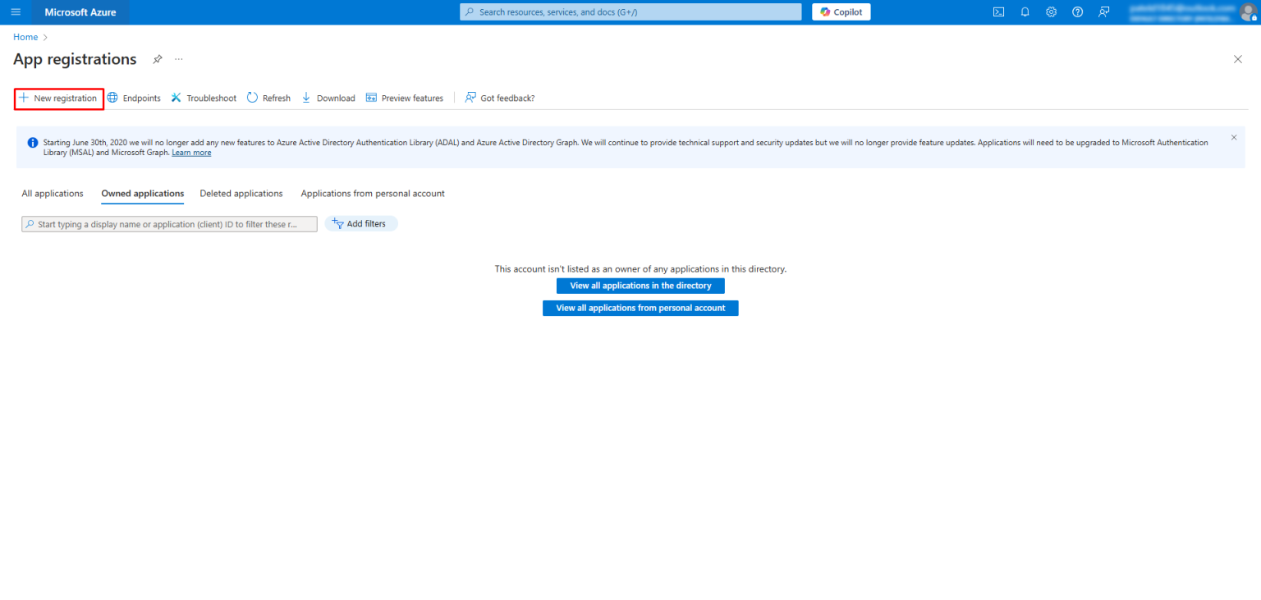Launch Copilot from the top bar
The width and height of the screenshot is (1261, 600).
click(841, 11)
